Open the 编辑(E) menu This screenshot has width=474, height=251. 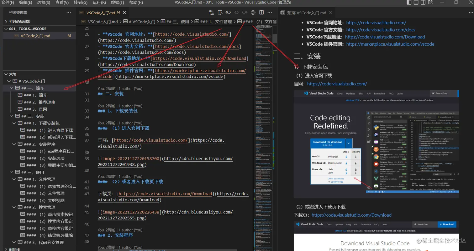(x=25, y=3)
